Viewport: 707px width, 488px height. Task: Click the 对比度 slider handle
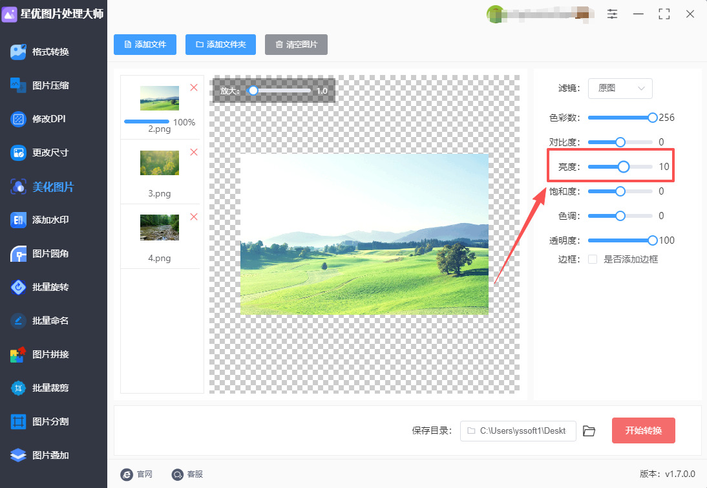click(620, 142)
